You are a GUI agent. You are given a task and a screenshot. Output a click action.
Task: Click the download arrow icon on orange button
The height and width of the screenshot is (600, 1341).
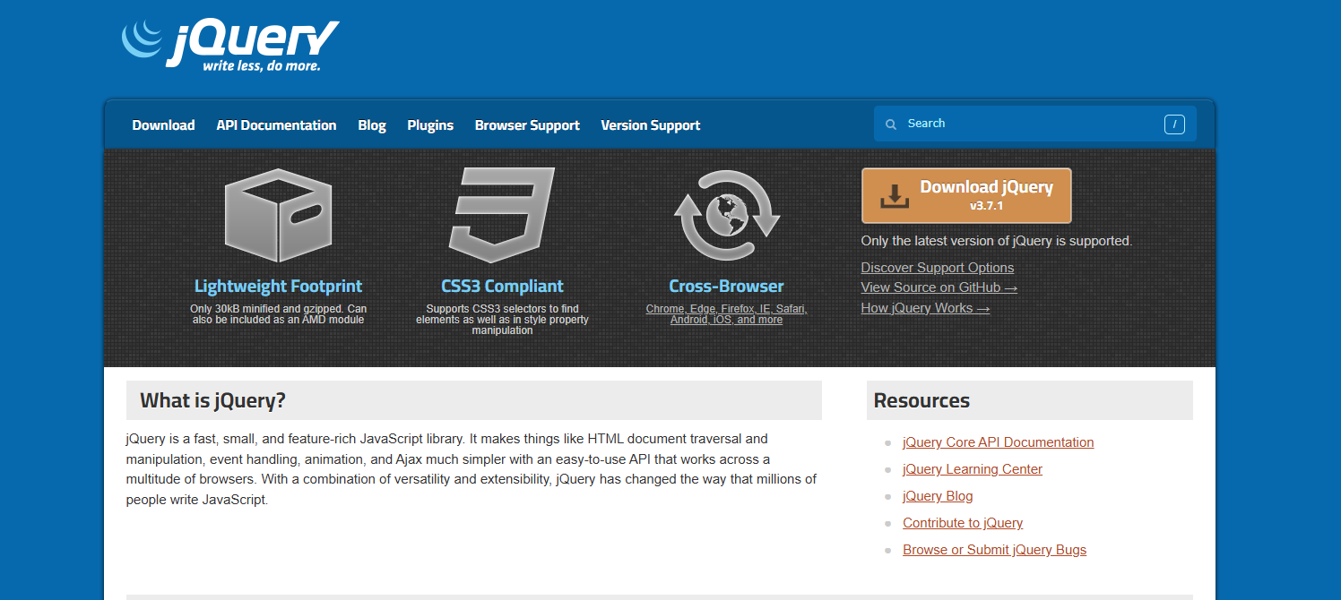pyautogui.click(x=894, y=196)
